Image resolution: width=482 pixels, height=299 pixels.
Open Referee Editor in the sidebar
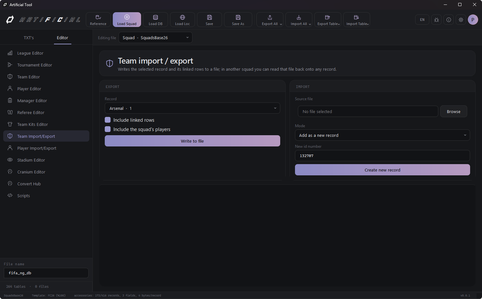tap(46, 112)
